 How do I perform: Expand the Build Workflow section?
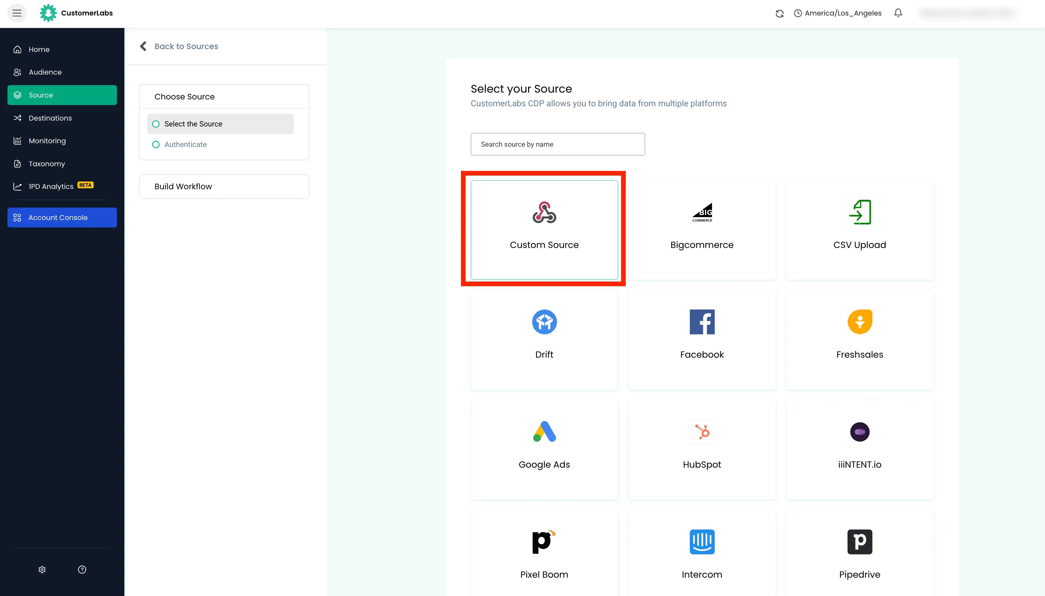(x=224, y=186)
